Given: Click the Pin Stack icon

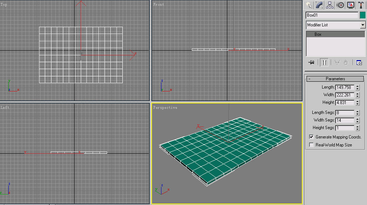Looking at the screenshot, I should point(311,63).
